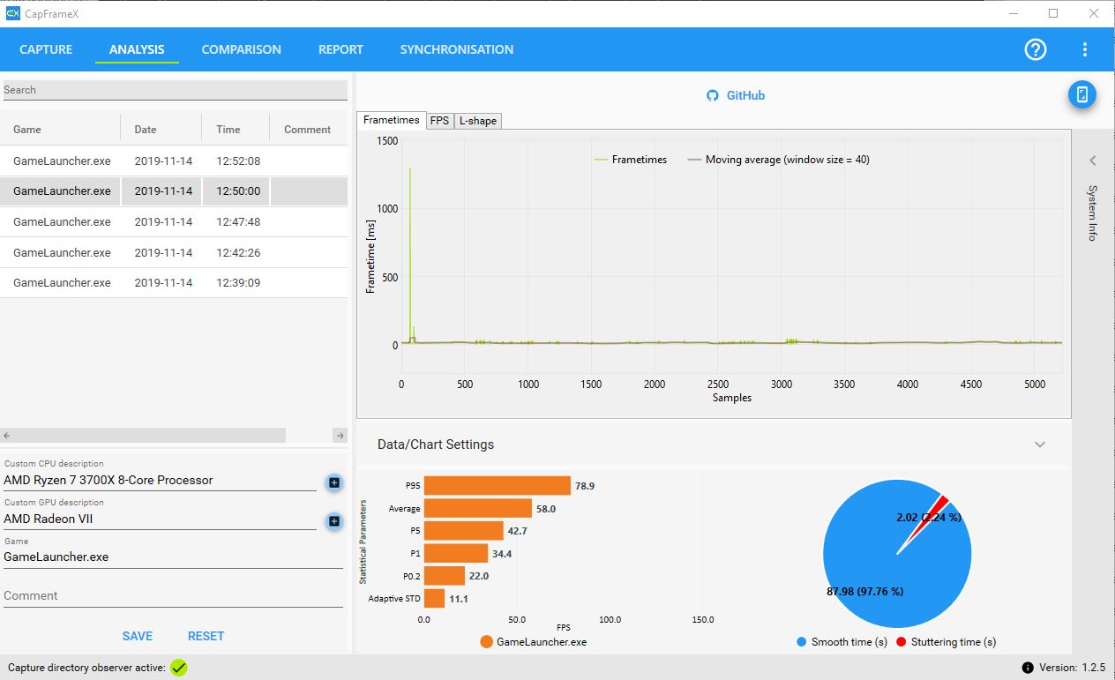Select the record captured at 12:50:00
This screenshot has height=680, width=1115.
pos(174,191)
